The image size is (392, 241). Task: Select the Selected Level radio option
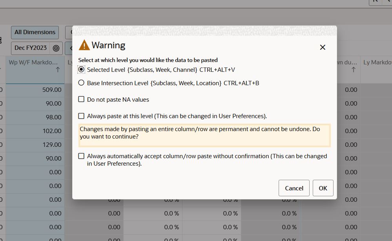(81, 69)
